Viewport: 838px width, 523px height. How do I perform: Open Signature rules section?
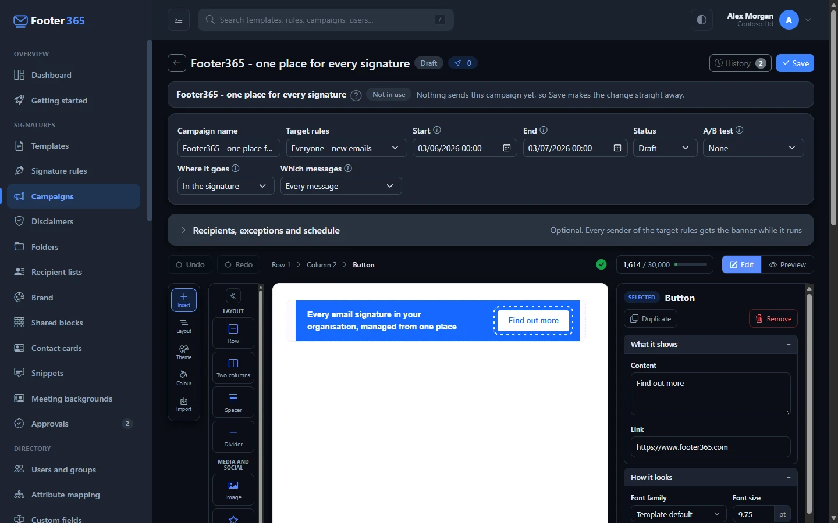tap(73, 171)
